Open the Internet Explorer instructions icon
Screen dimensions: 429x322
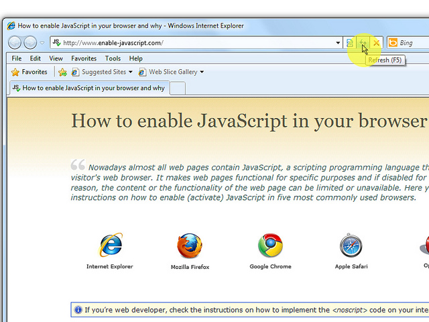110,246
